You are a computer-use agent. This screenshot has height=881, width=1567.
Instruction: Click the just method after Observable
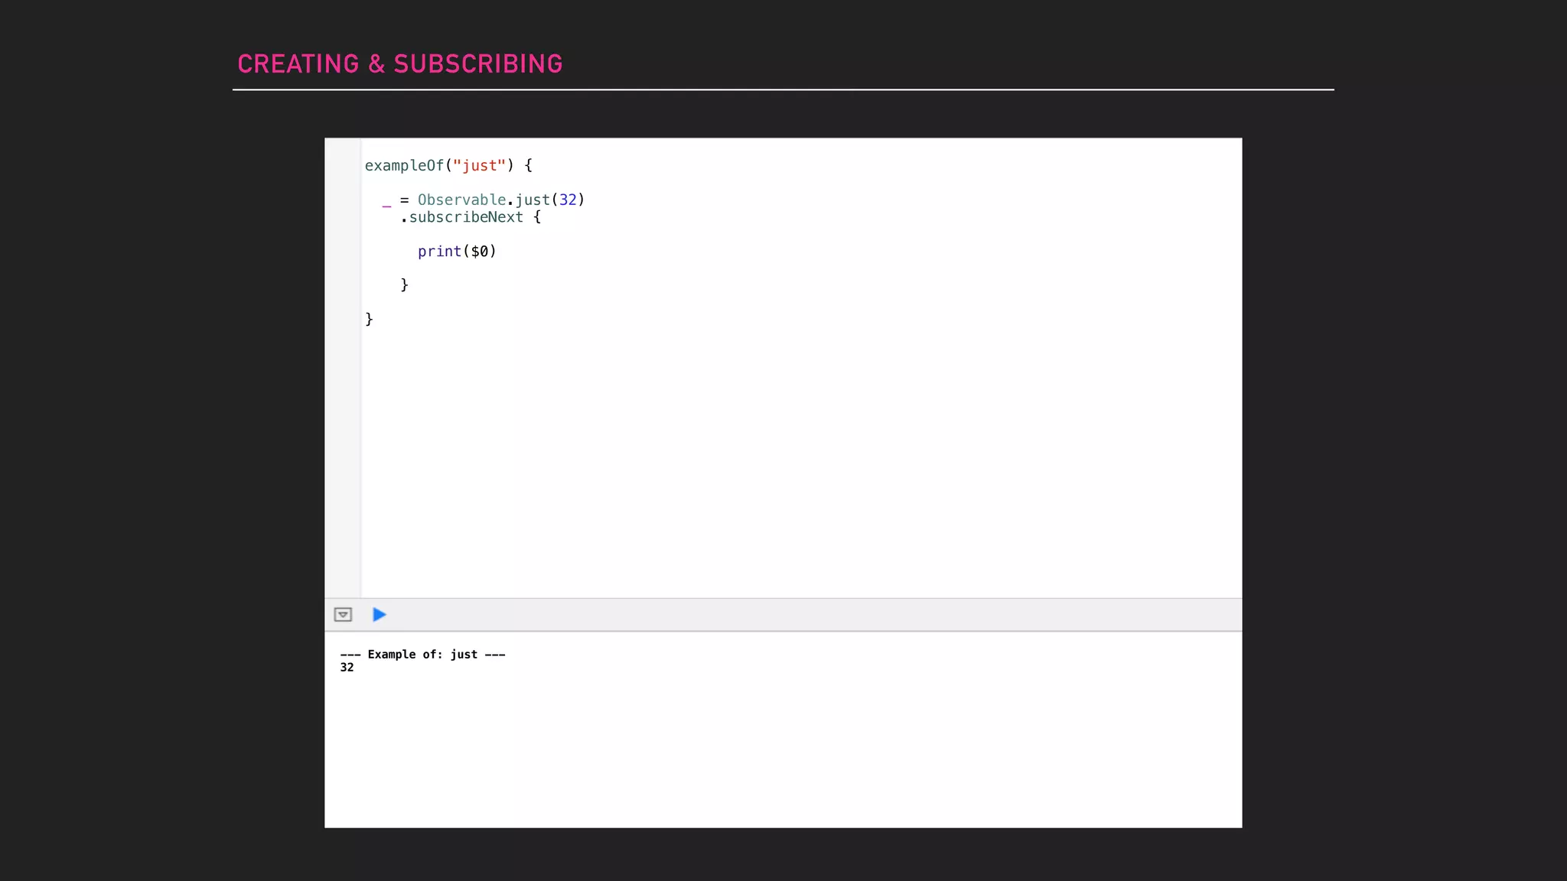coord(532,200)
